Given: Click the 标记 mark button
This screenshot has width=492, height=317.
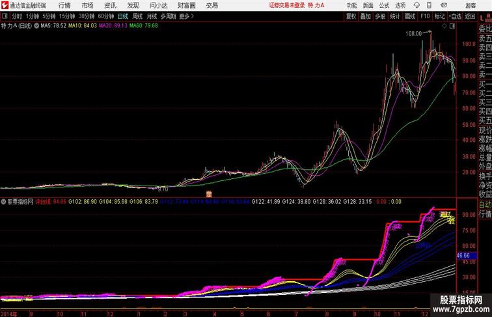Looking at the screenshot, I should click(439, 16).
